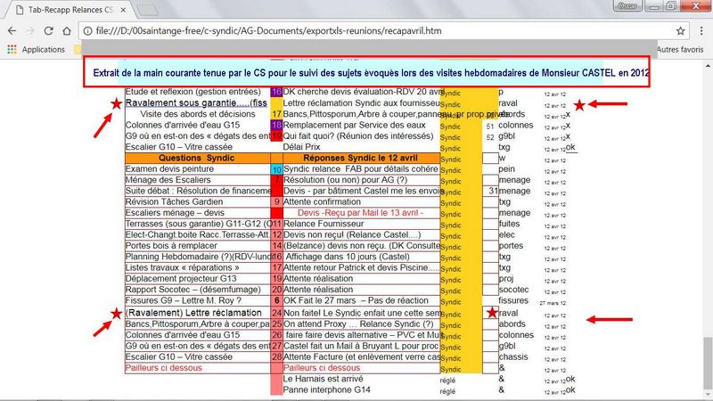
Task: Click the 'Ravalement sous garantie' underlined cell
Action: click(x=196, y=102)
